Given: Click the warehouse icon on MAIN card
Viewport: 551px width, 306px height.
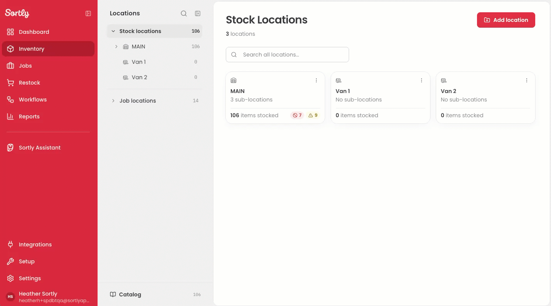Looking at the screenshot, I should 234,80.
